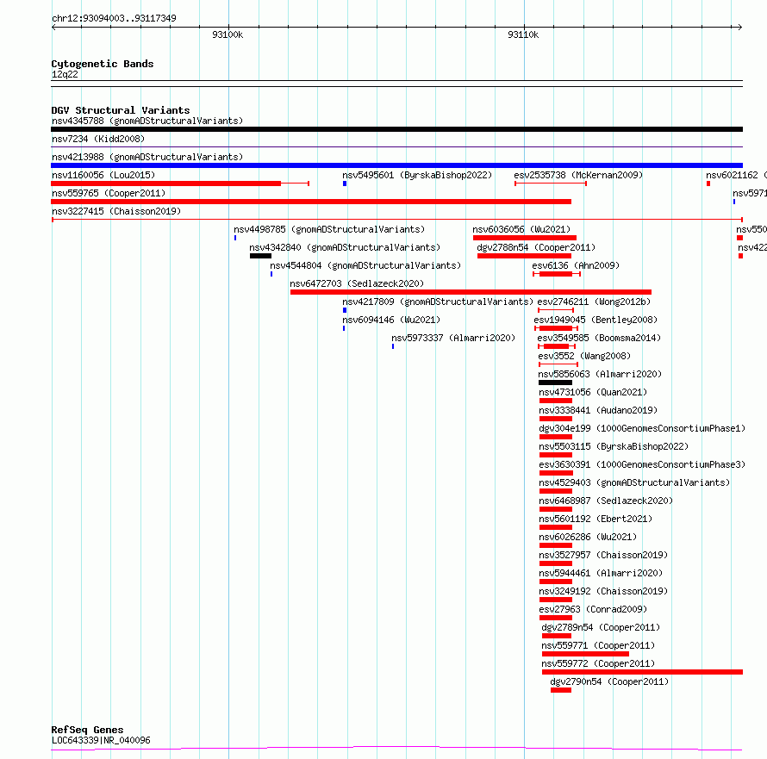Click nsv4731056 (Quan2021) label
The width and height of the screenshot is (767, 759).
[593, 392]
